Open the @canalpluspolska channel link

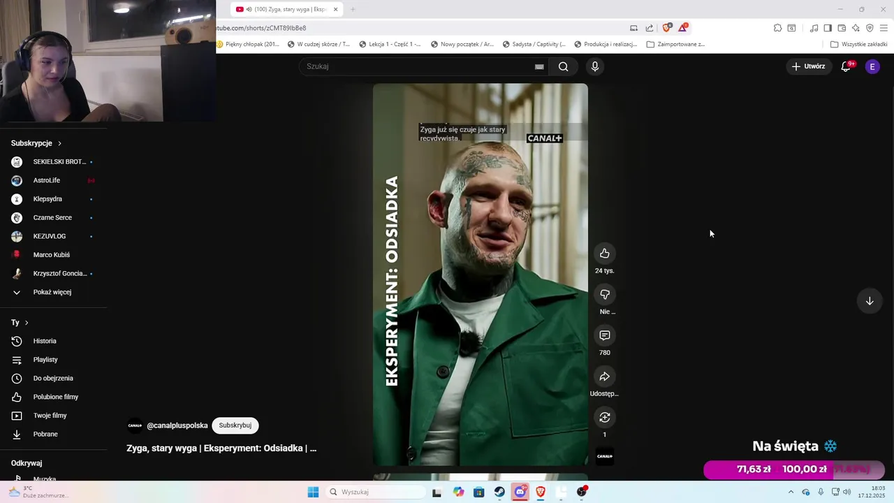click(x=177, y=425)
